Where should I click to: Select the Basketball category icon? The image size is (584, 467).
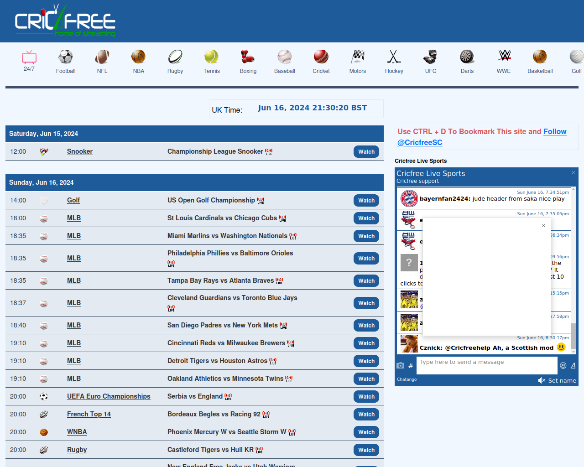[x=540, y=57]
